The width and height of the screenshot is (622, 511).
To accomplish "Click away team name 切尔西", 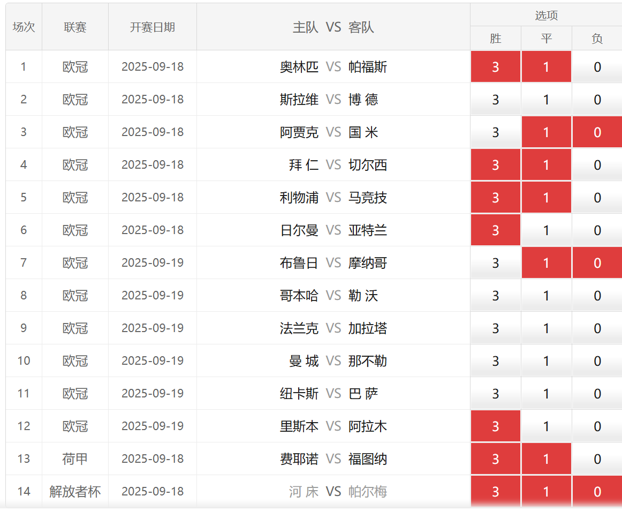I will (368, 165).
